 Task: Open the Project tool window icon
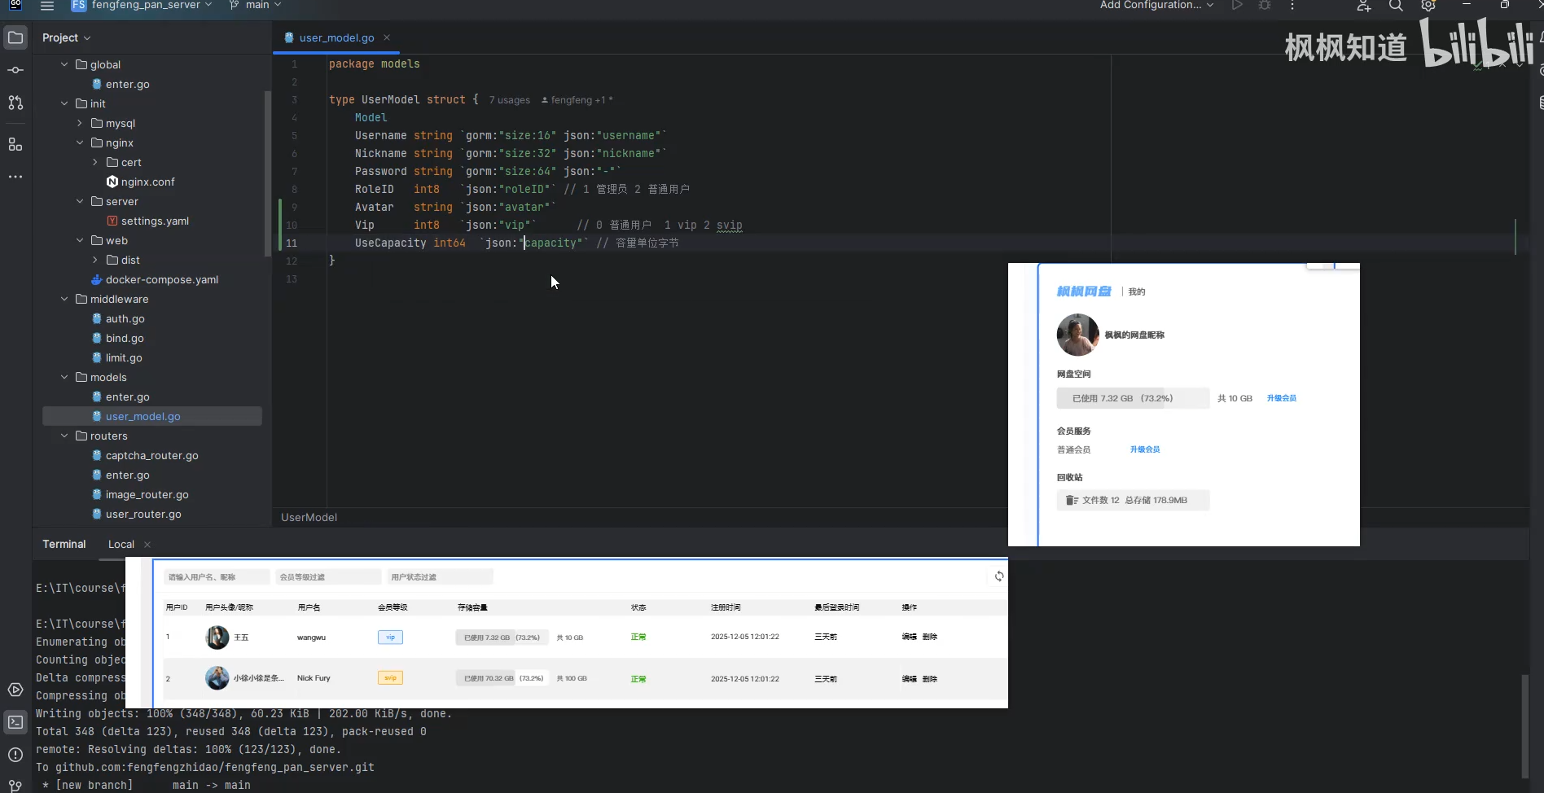(x=15, y=37)
